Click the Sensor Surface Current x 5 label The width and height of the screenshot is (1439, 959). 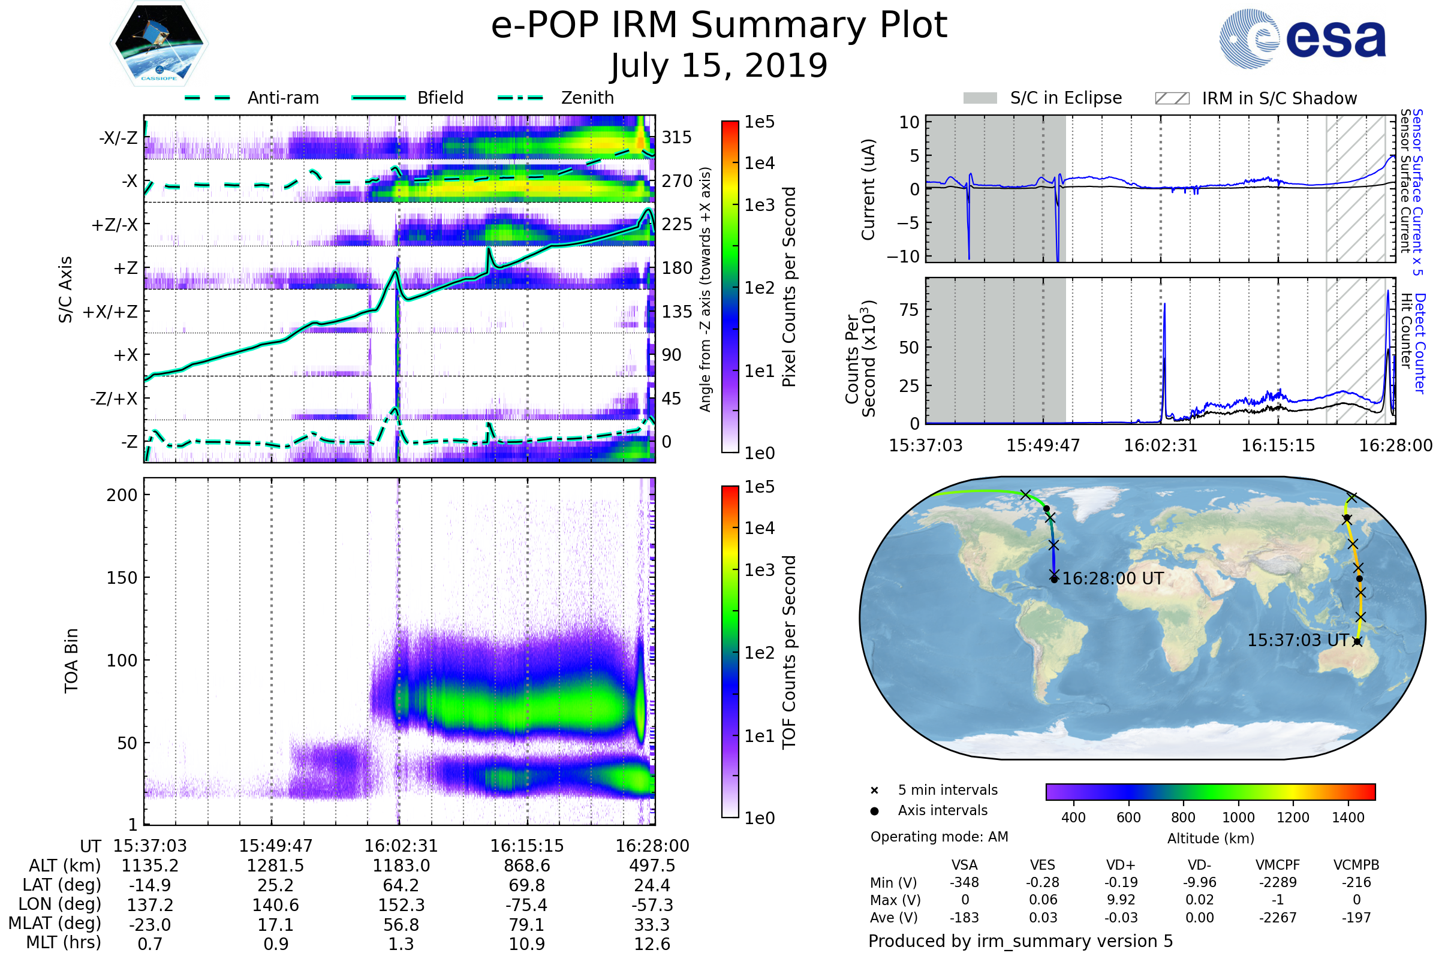tap(1417, 192)
